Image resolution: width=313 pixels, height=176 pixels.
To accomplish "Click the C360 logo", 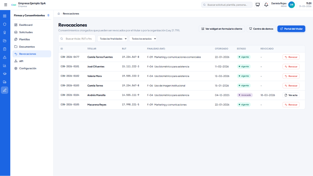I will [x=14, y=5].
